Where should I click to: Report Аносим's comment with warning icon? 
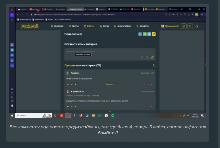point(76,84)
